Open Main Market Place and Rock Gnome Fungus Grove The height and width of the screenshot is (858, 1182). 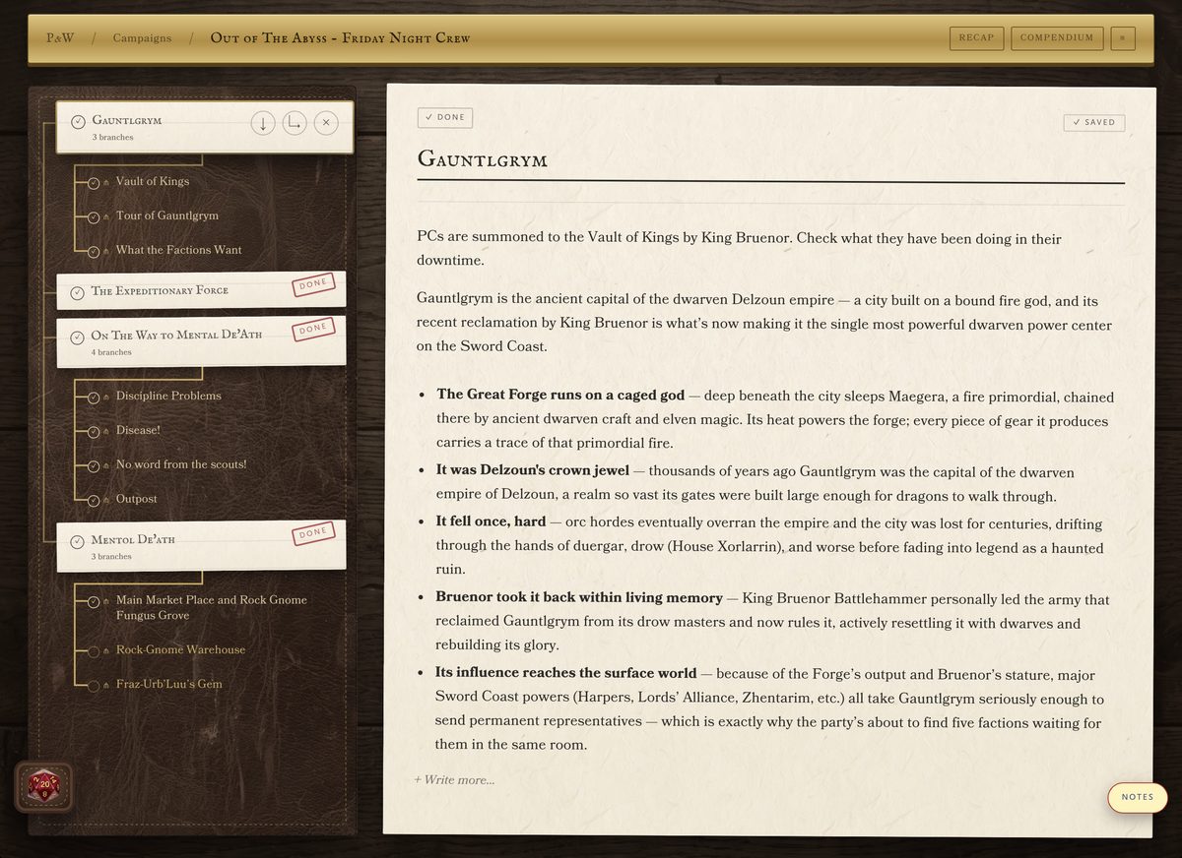212,607
